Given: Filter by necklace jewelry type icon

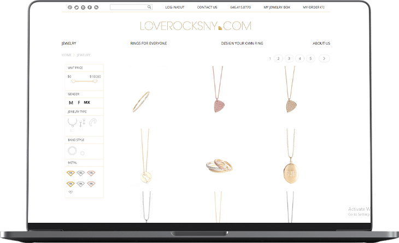Looking at the screenshot, I should [72, 122].
